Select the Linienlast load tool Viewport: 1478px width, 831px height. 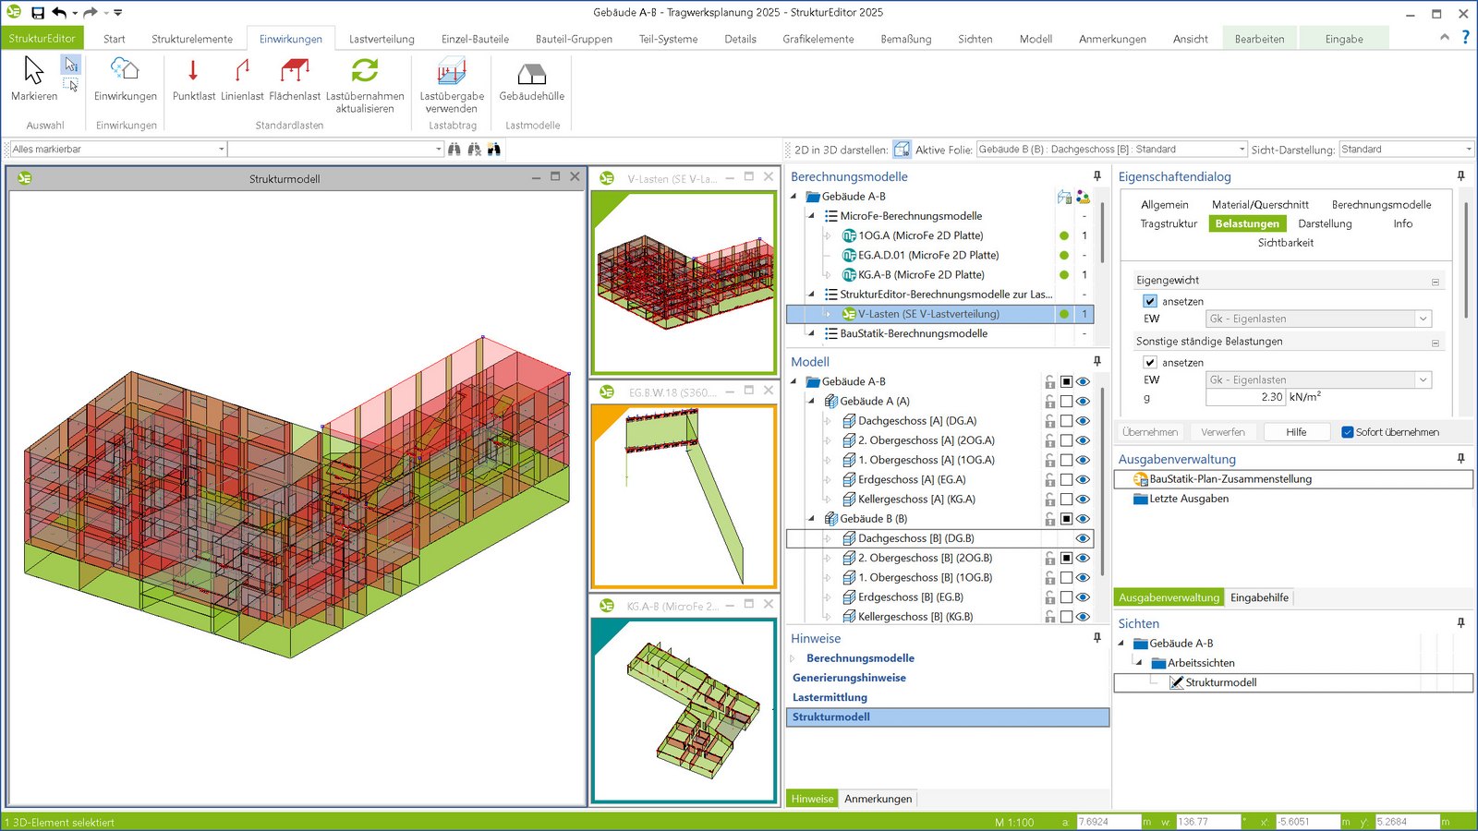242,72
